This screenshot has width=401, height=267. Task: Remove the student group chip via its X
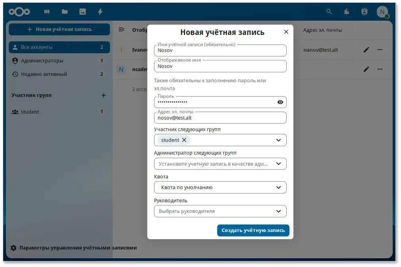184,140
